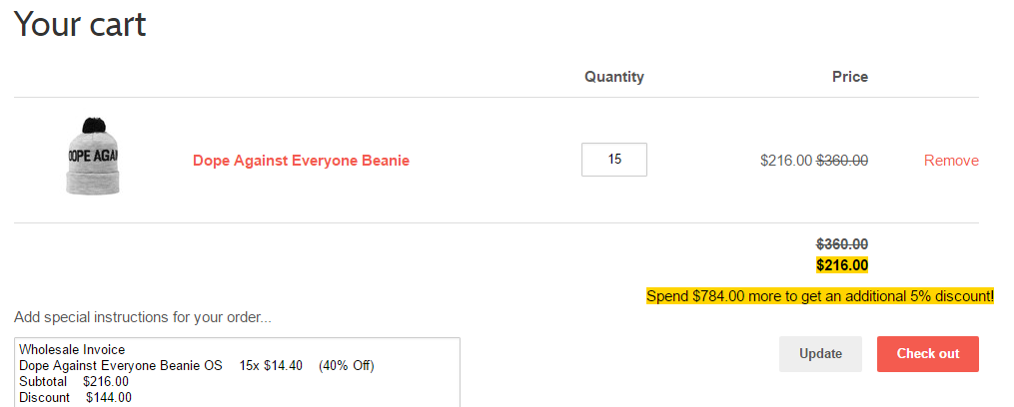This screenshot has height=407, width=1014.
Task: Click the highlighted $216.00 cart total
Action: pyautogui.click(x=842, y=265)
